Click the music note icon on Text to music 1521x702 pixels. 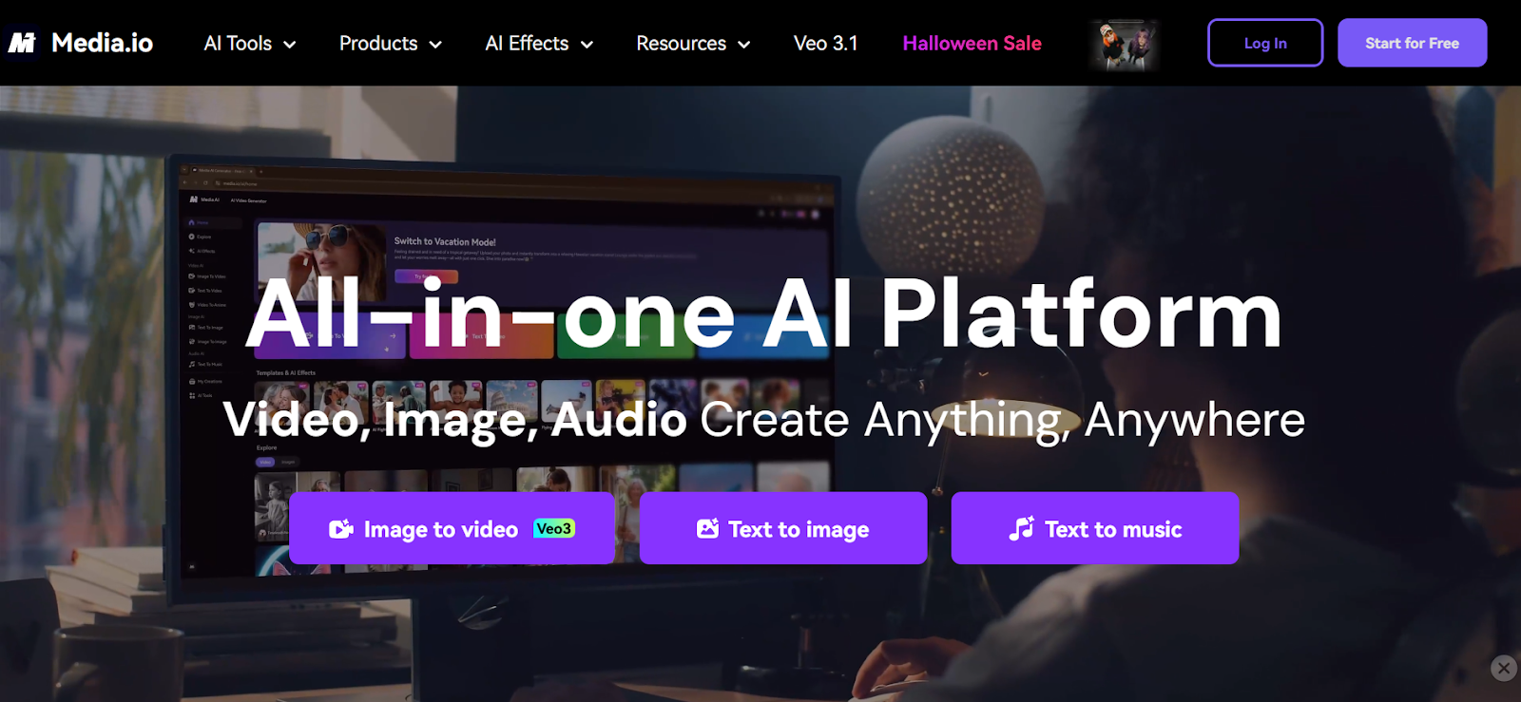tap(1022, 528)
